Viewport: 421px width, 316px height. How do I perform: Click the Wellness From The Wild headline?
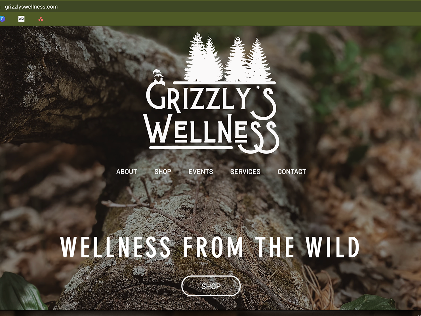point(210,247)
